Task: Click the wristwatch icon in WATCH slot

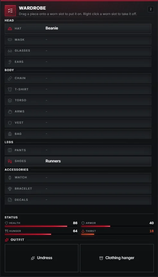Action: point(10,177)
